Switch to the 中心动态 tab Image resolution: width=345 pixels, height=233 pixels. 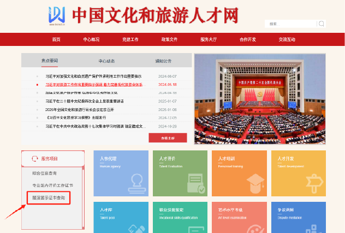[x=106, y=61]
